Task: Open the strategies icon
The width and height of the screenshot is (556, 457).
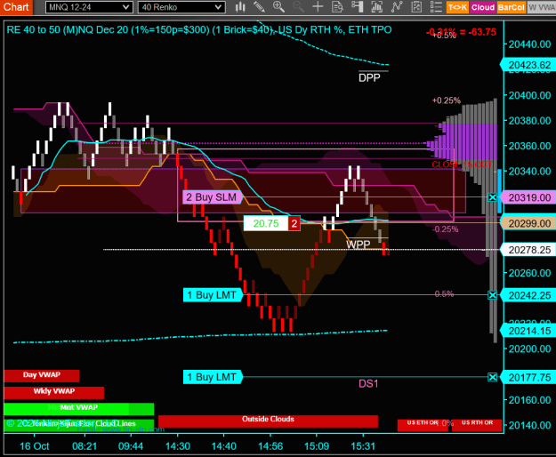Action: pos(416,7)
